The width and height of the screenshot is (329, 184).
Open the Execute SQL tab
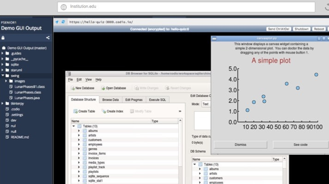click(x=158, y=100)
